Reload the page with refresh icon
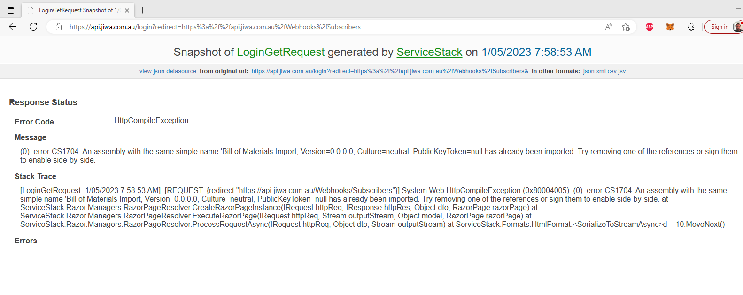This screenshot has height=295, width=743. (x=33, y=27)
